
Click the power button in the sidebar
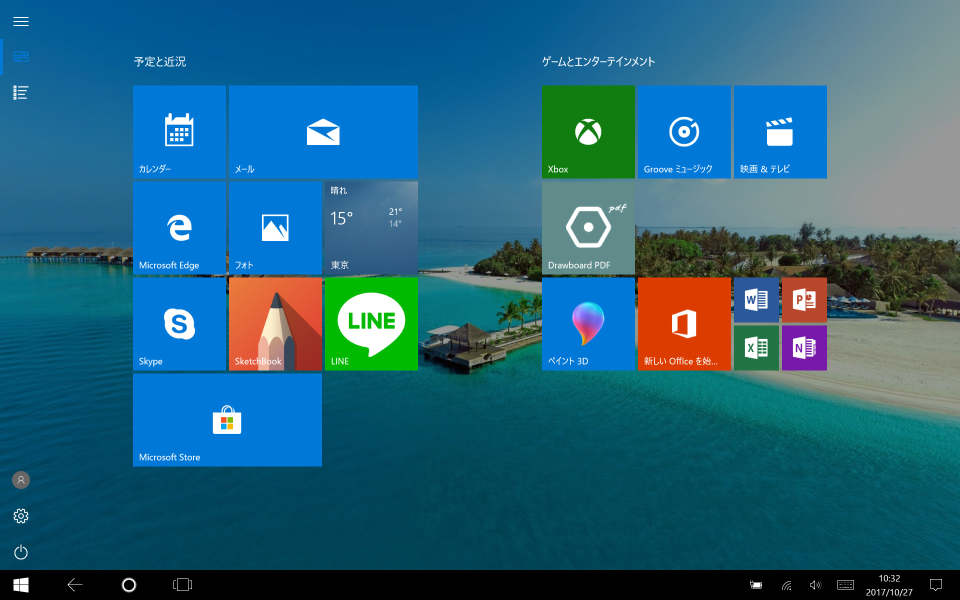tap(20, 552)
